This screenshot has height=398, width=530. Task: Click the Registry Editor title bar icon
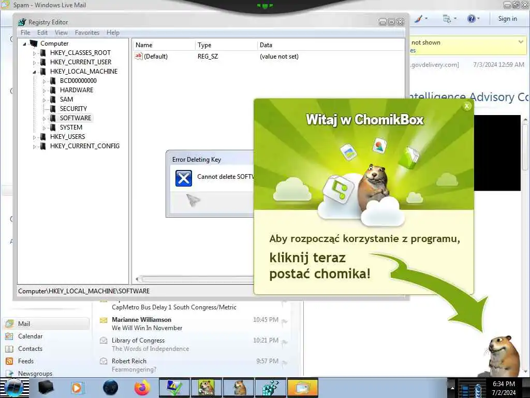pyautogui.click(x=22, y=22)
